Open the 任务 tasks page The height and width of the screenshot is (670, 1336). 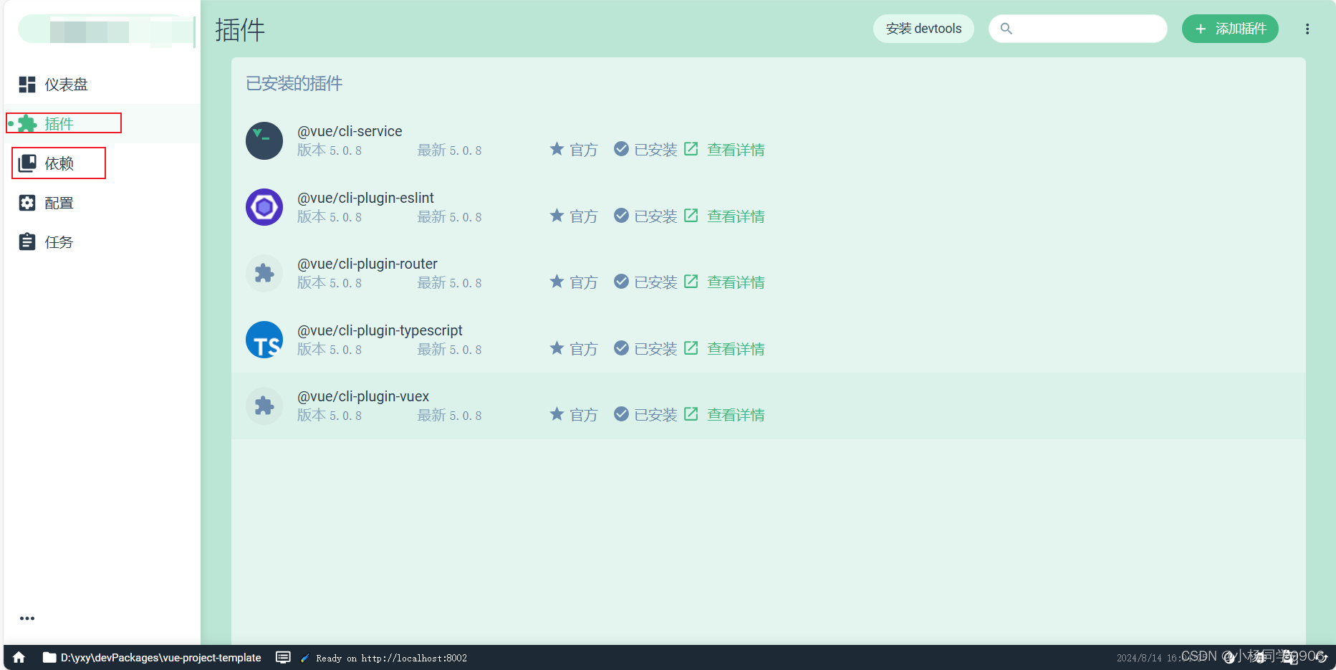tap(59, 242)
